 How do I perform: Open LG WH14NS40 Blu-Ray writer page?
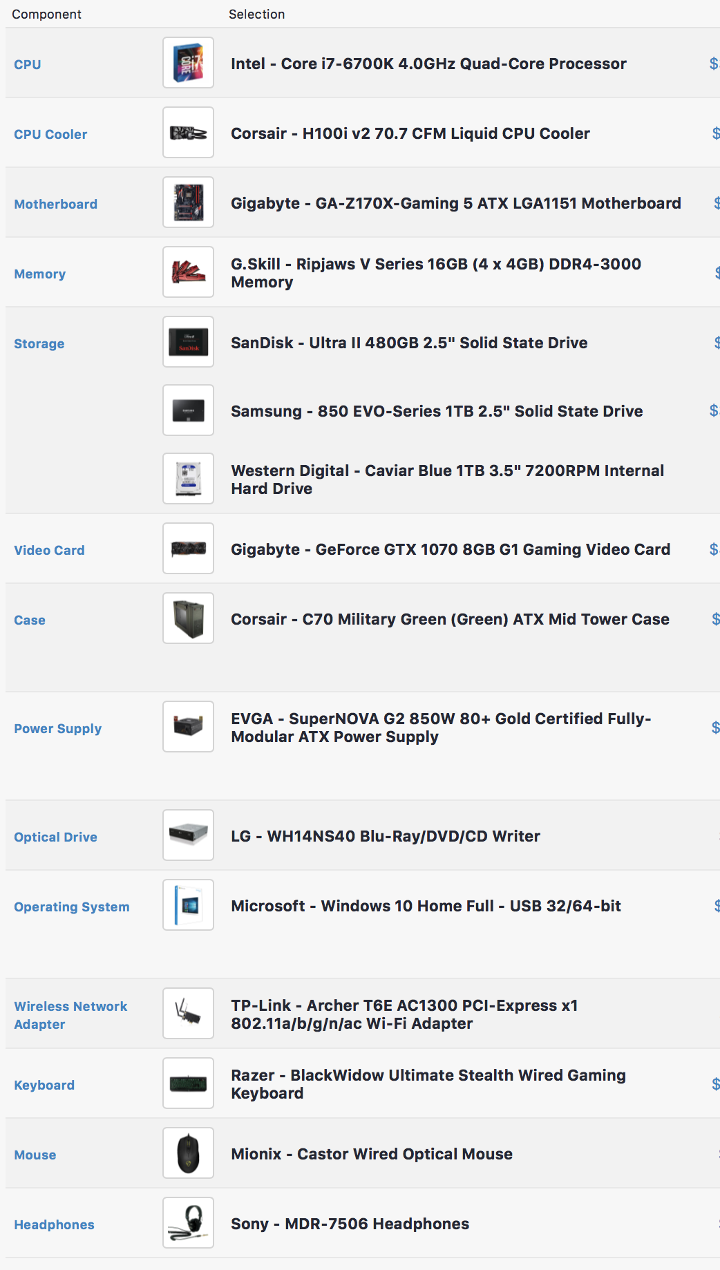386,836
